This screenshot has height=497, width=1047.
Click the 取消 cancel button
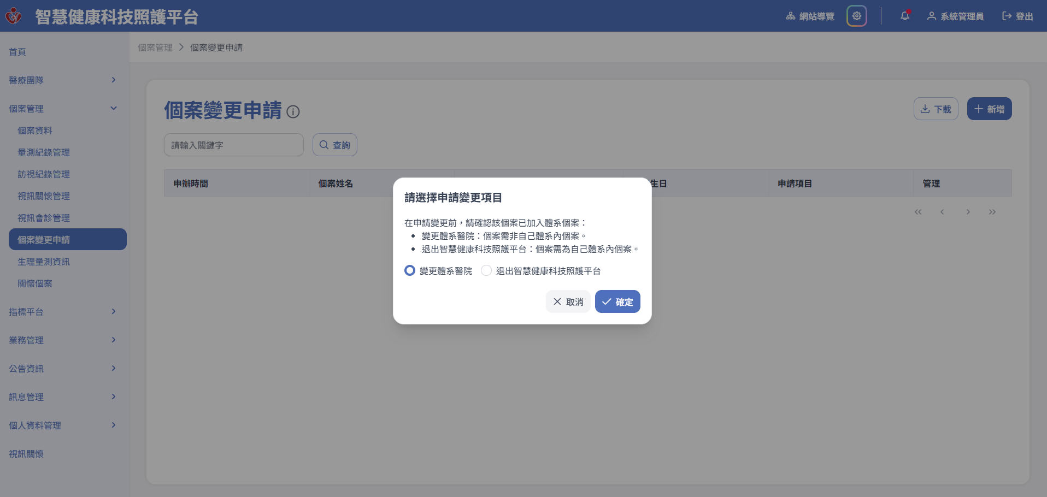click(x=568, y=301)
